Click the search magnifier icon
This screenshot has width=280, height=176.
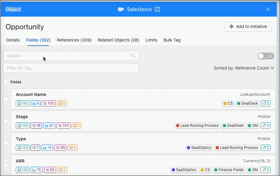coord(133,56)
